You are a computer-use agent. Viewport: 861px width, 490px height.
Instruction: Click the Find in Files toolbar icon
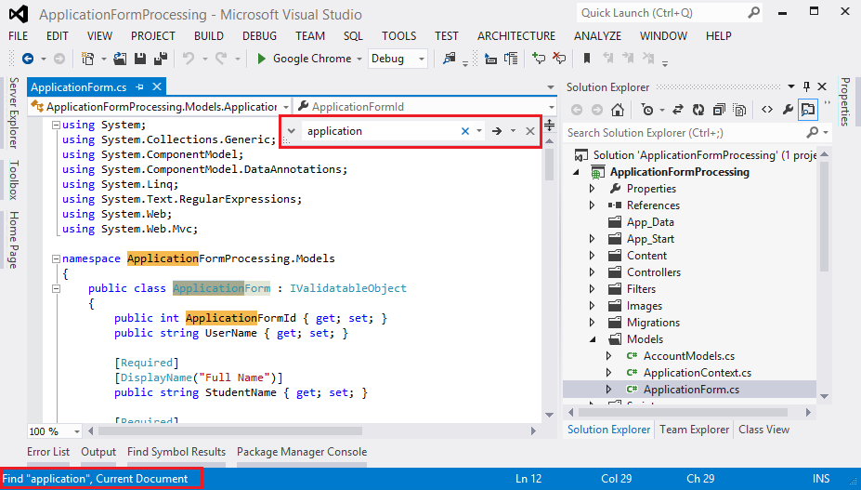pos(450,59)
